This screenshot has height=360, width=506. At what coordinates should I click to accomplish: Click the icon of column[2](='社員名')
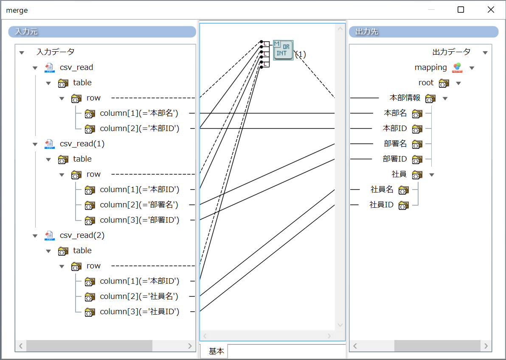pyautogui.click(x=90, y=297)
